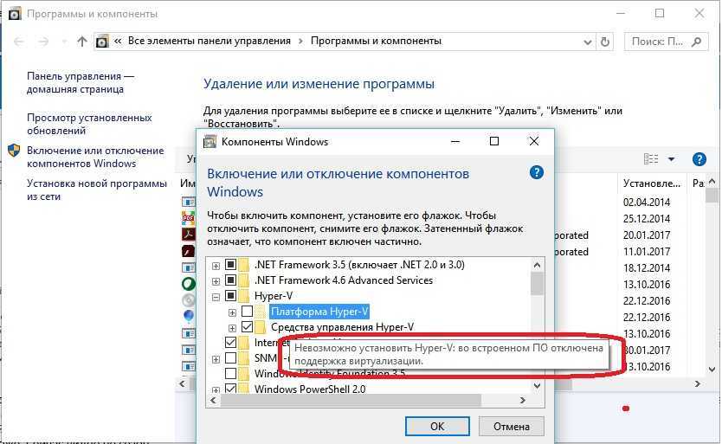Image resolution: width=722 pixels, height=444 pixels.
Task: Select program installed 02.04.2014
Action: pyautogui.click(x=647, y=202)
